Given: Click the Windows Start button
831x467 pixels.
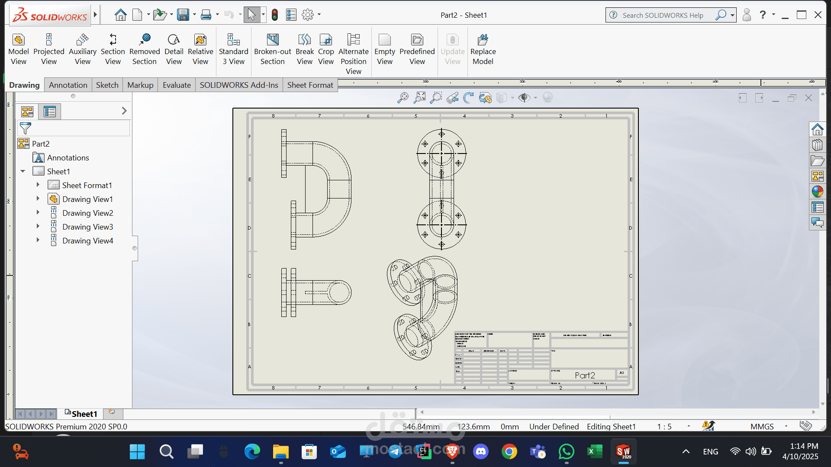Looking at the screenshot, I should click(x=137, y=452).
